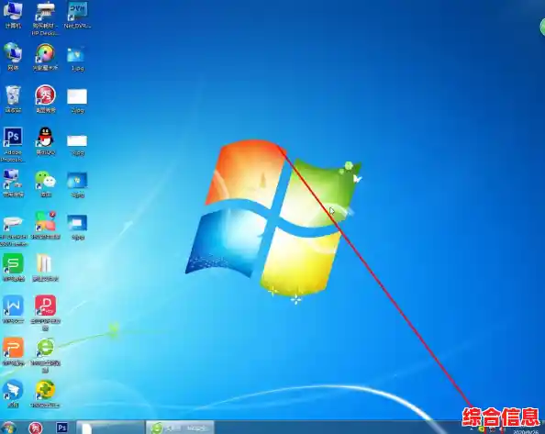The width and height of the screenshot is (545, 434).
Task: Click the Photoshop taskbar icon
Action: pyautogui.click(x=62, y=428)
